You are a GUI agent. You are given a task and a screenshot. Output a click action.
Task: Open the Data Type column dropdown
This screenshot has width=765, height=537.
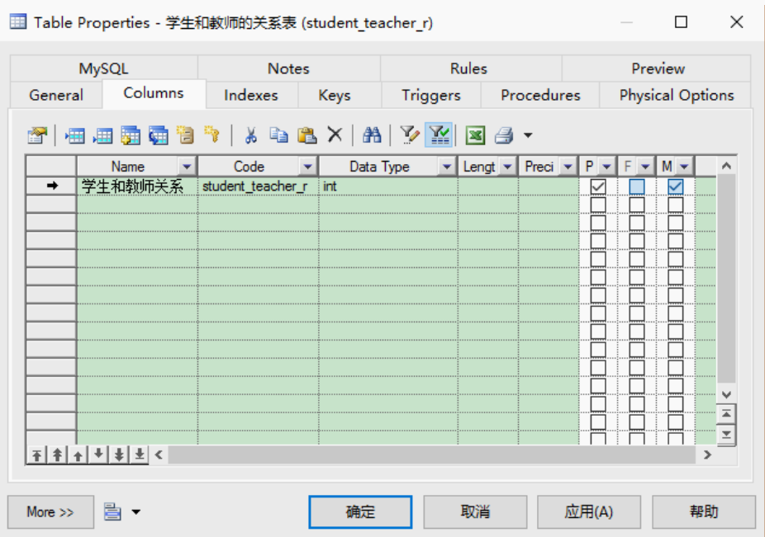[x=446, y=167]
